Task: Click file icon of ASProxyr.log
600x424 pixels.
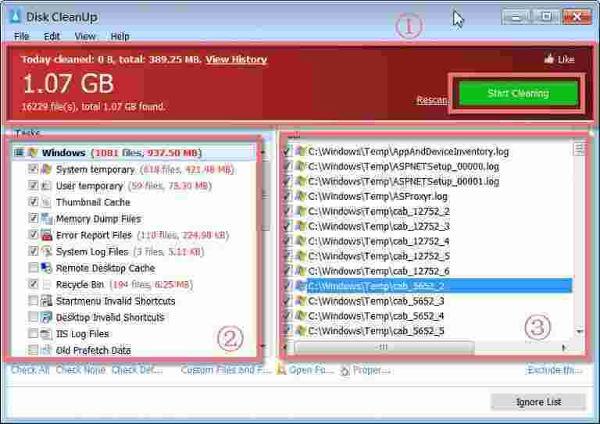Action: [x=301, y=196]
